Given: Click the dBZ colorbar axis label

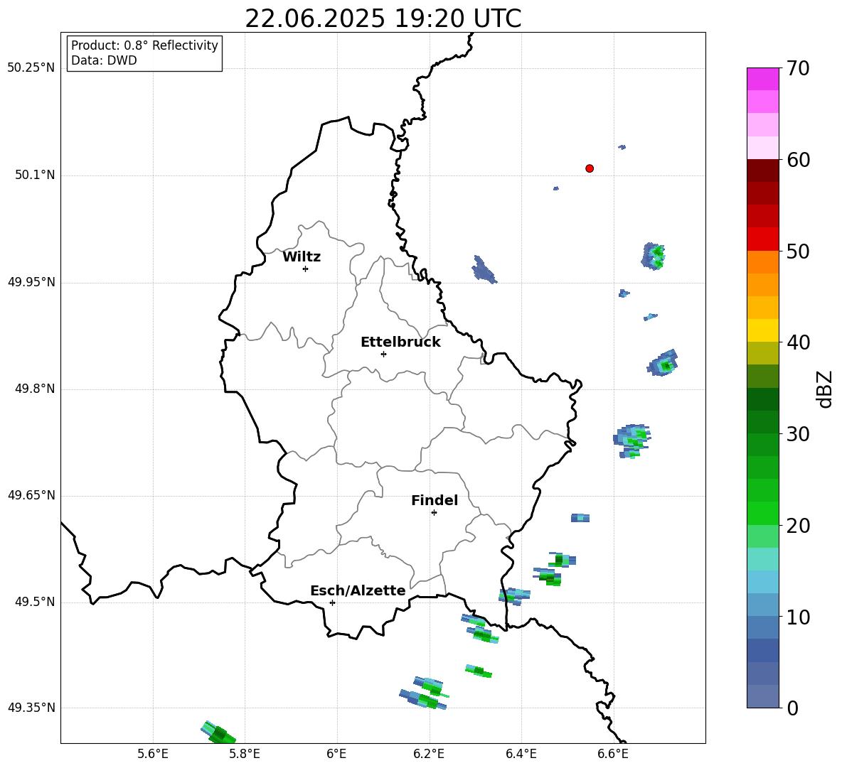Looking at the screenshot, I should 825,389.
